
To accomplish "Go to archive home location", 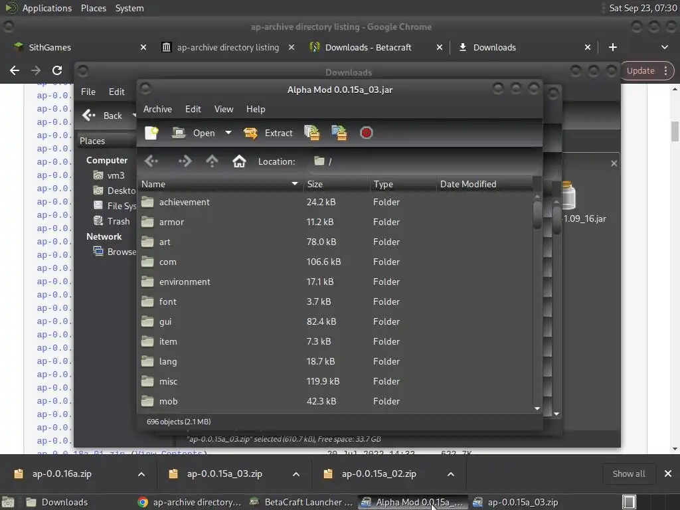I will coord(239,161).
